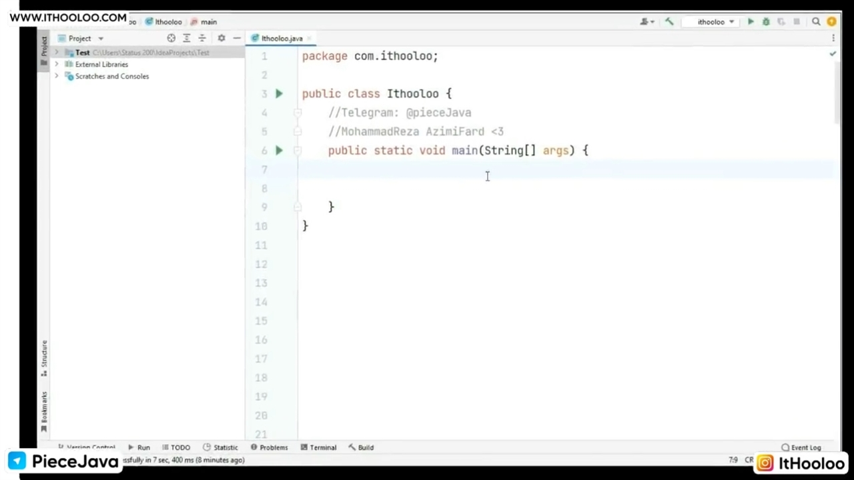Image resolution: width=854 pixels, height=480 pixels.
Task: Click Collapse All in Project panel
Action: (202, 39)
